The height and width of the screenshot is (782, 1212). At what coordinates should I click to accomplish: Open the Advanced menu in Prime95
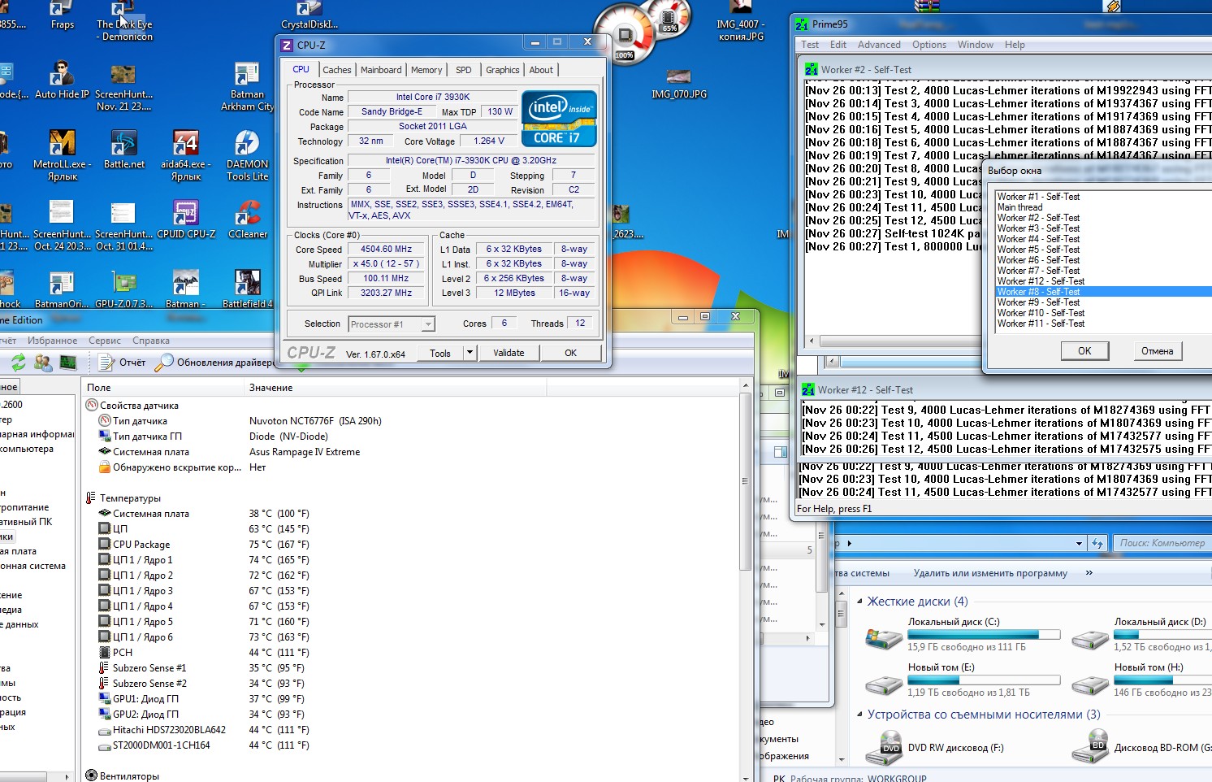878,45
